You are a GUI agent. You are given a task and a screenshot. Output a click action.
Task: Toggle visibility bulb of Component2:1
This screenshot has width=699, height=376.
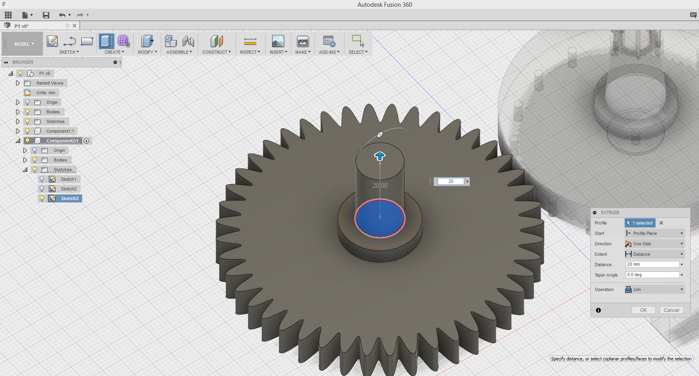(x=28, y=141)
